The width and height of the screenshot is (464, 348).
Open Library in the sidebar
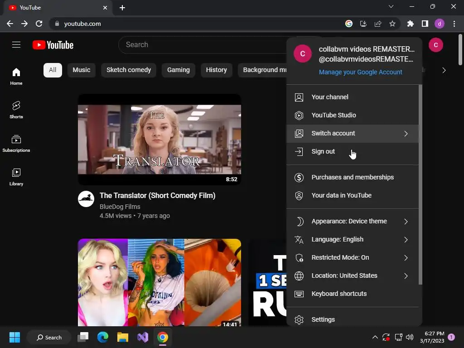[x=16, y=177]
